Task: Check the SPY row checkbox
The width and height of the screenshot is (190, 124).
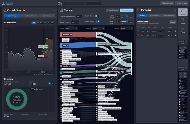Action: tap(138, 31)
